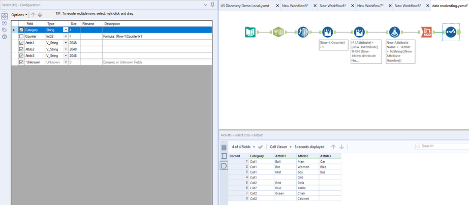469x205 pixels.
Task: Click the Formula flask tool on canvas
Action: [394, 33]
